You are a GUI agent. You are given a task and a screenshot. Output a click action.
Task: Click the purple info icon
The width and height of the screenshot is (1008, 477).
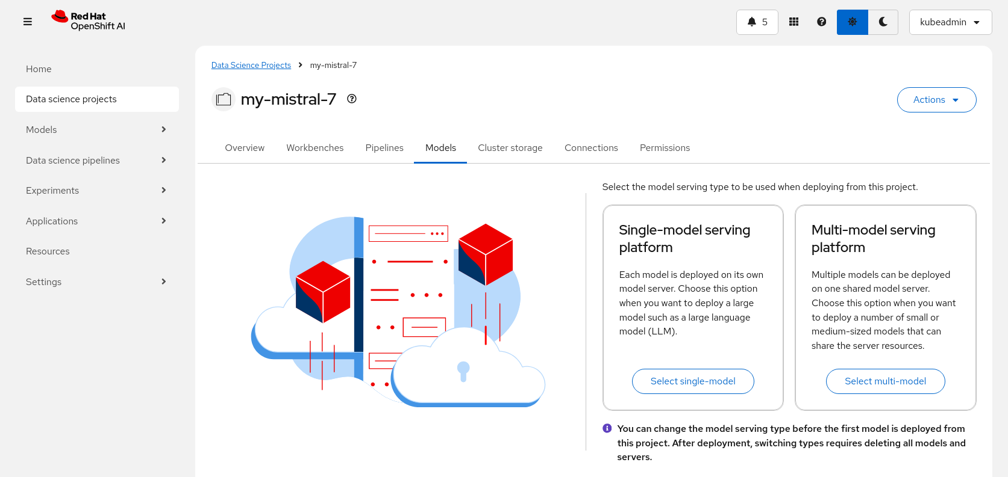pos(607,428)
